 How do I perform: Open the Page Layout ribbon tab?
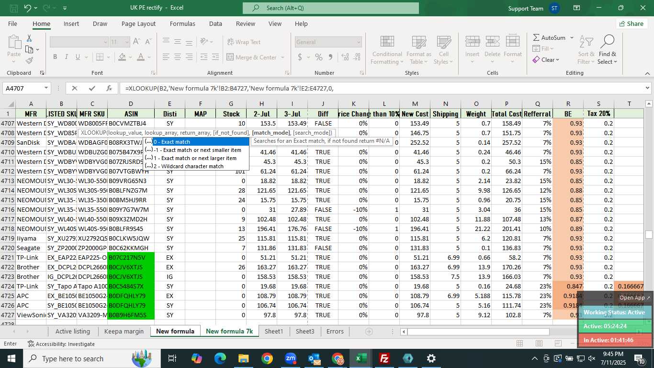(138, 24)
